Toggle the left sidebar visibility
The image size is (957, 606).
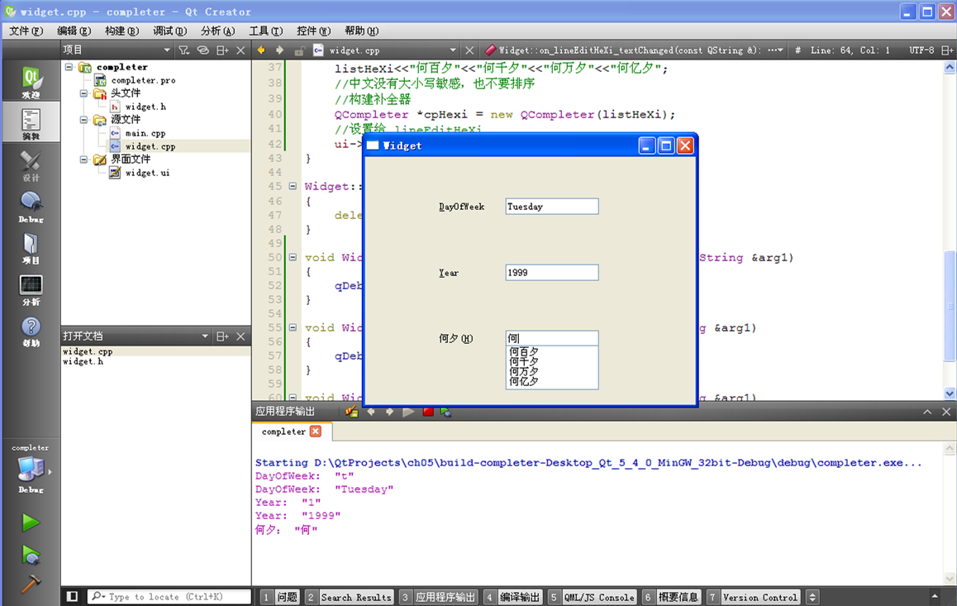click(x=72, y=596)
